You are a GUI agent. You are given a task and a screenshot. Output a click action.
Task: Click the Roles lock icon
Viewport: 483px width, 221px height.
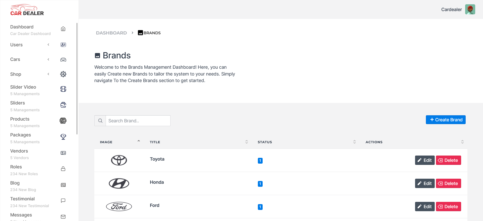(x=63, y=169)
